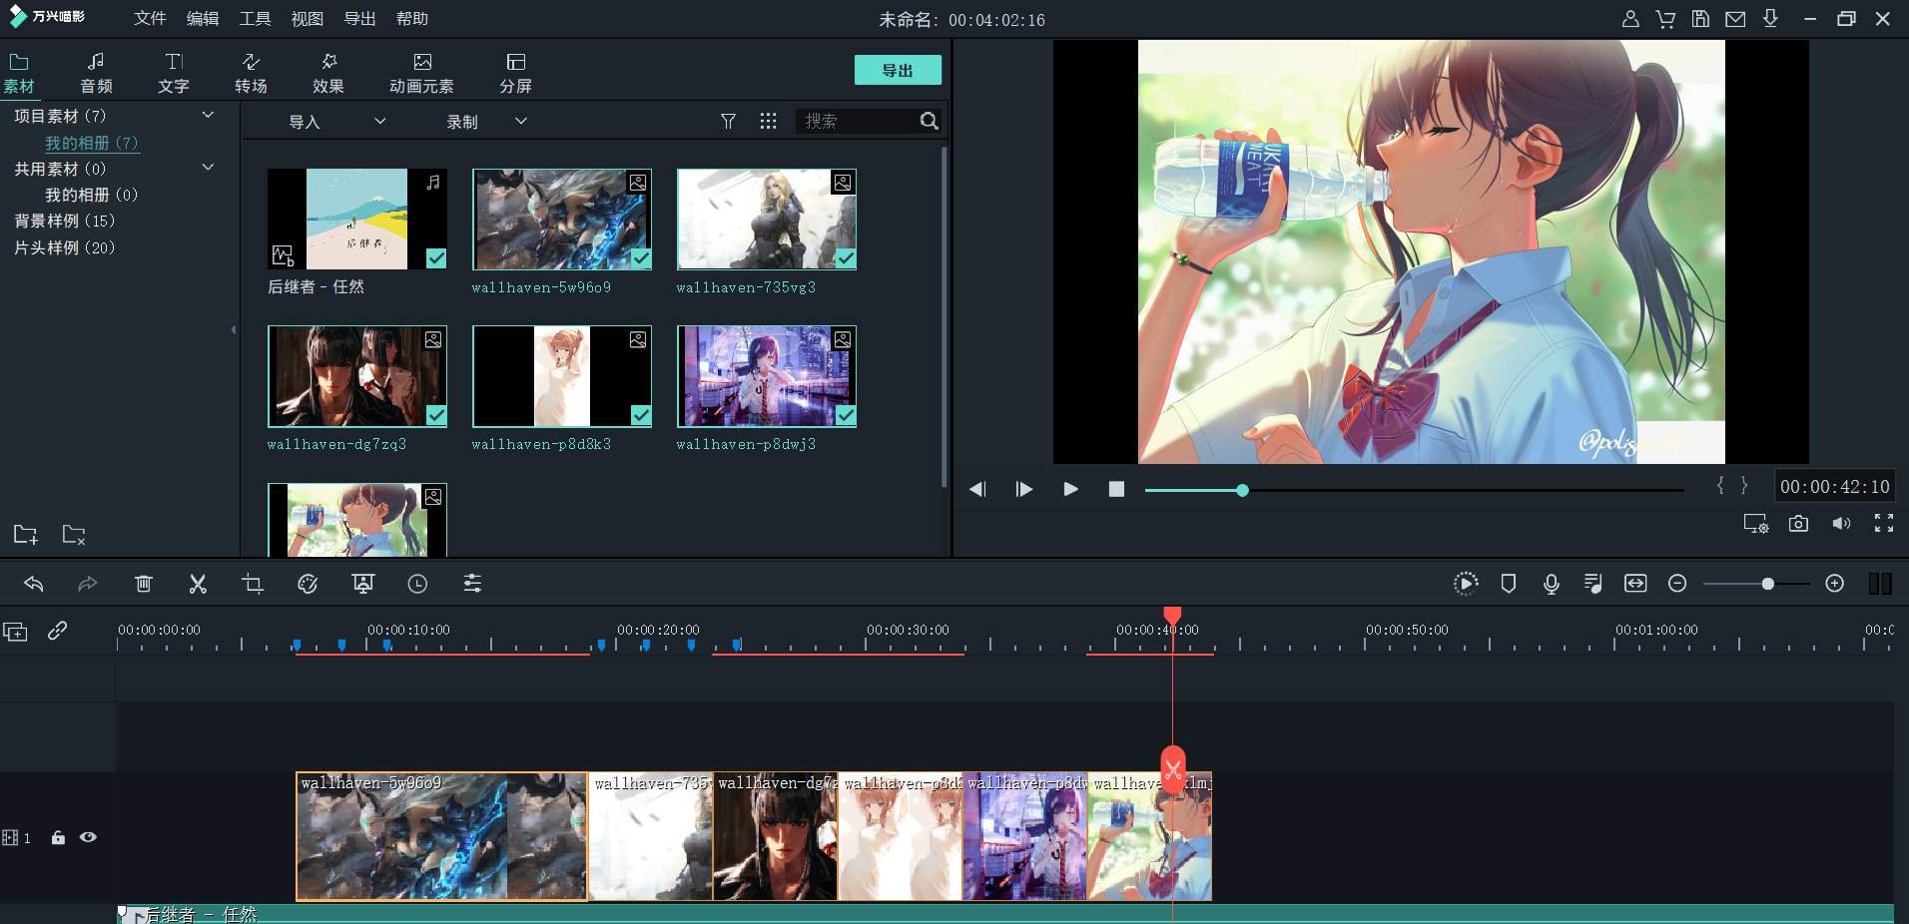
Task: Toggle checkmark on 后继者 - 任然 audio thumbnail
Action: [x=436, y=258]
